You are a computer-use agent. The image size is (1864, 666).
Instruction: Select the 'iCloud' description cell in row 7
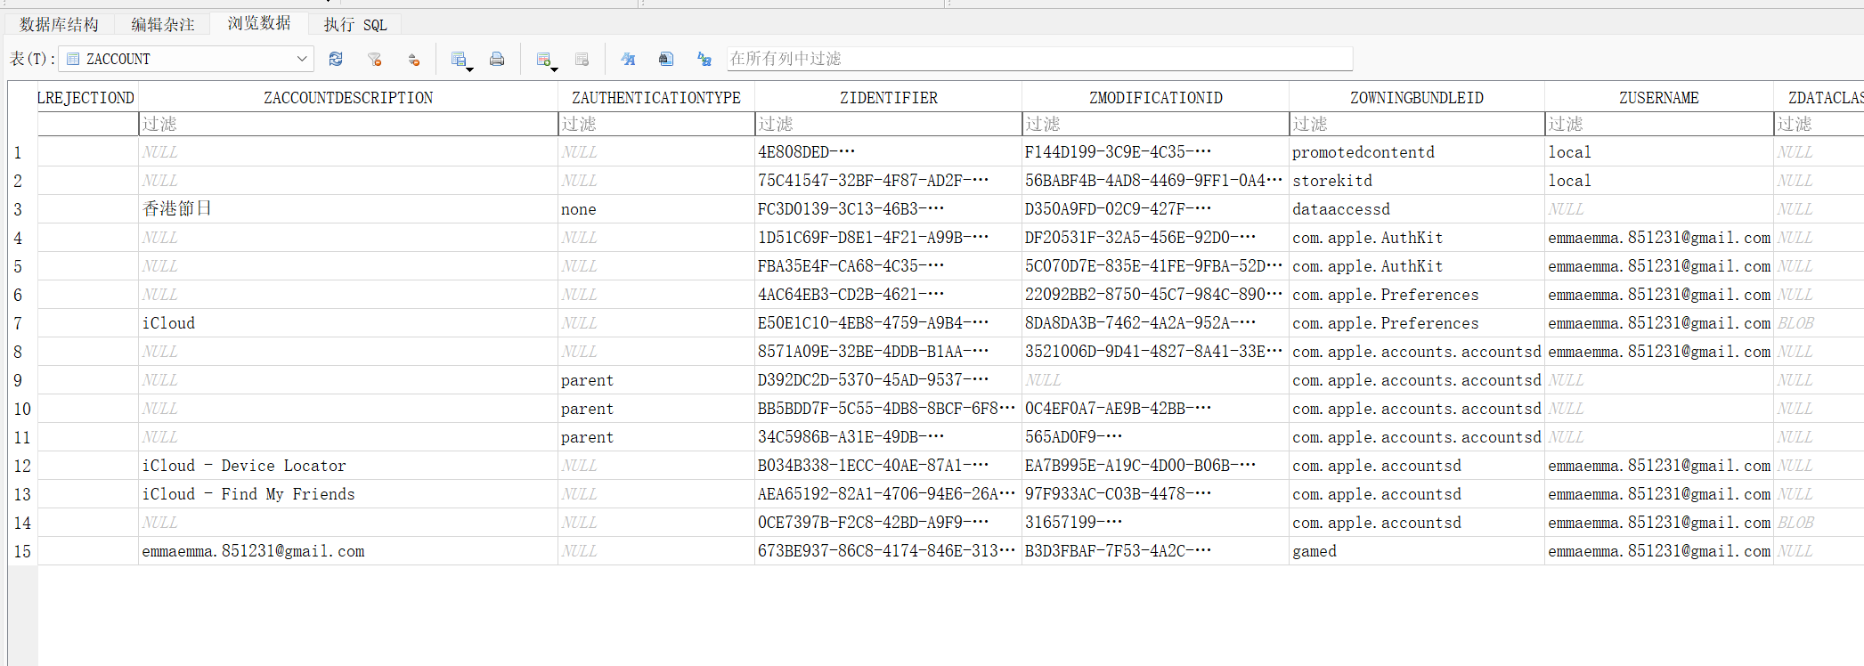pyautogui.click(x=348, y=323)
